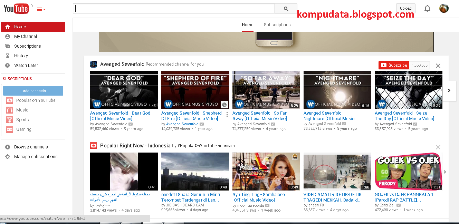The height and width of the screenshot is (224, 459).
Task: Subscribe to Avenged Sevenfold channel
Action: [394, 65]
